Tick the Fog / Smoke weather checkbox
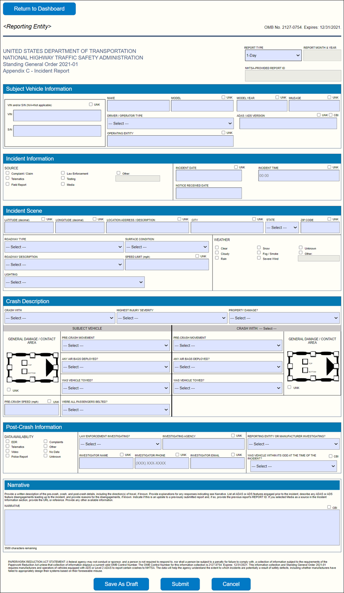Viewport: 344px width, 593px height. pyautogui.click(x=259, y=253)
